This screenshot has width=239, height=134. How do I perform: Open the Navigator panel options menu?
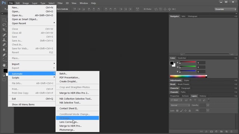(236, 16)
